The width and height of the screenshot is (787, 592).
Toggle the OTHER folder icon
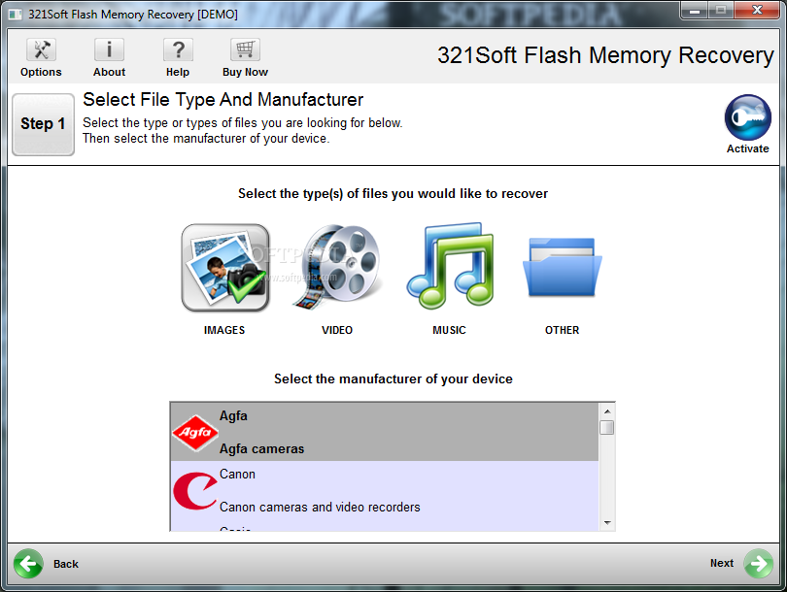pos(563,268)
